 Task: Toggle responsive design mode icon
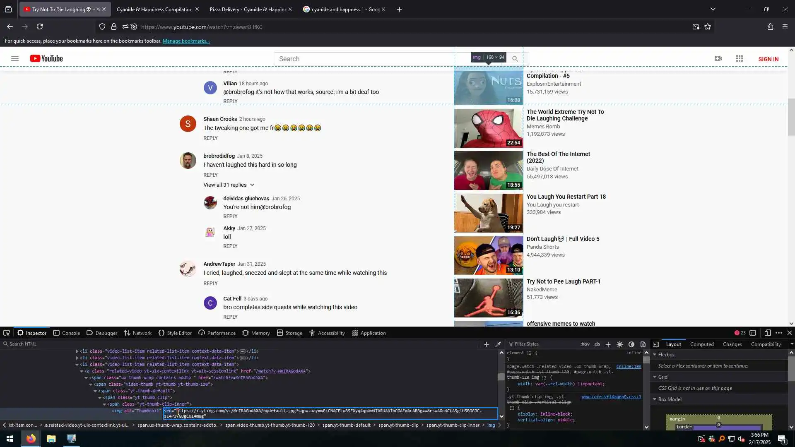[767, 333]
